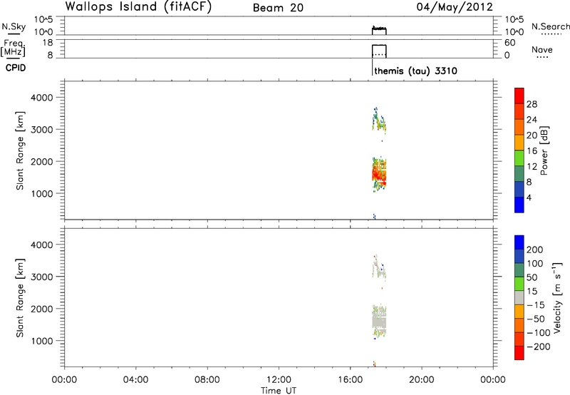Click the "-200" value on the velocity color bar
The height and width of the screenshot is (395, 570).
click(539, 347)
